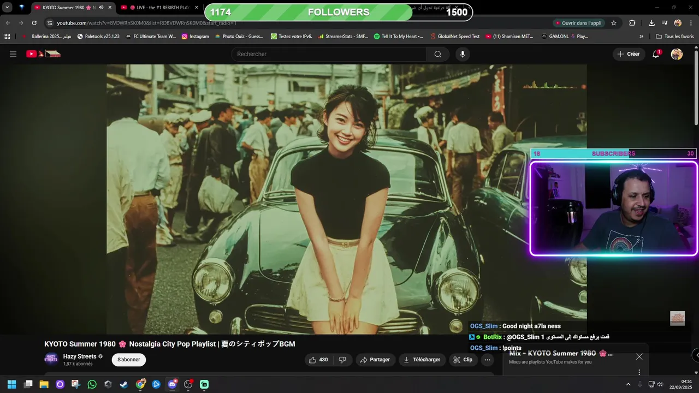Click the page vertical scrollbar
The image size is (699, 393).
coord(696,87)
